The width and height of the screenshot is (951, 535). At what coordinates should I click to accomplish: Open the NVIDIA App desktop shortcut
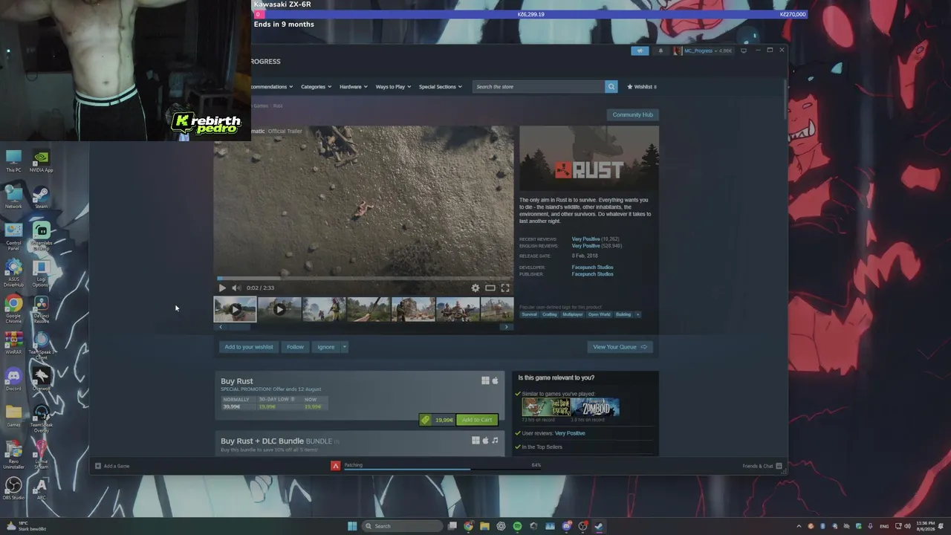[x=42, y=160]
